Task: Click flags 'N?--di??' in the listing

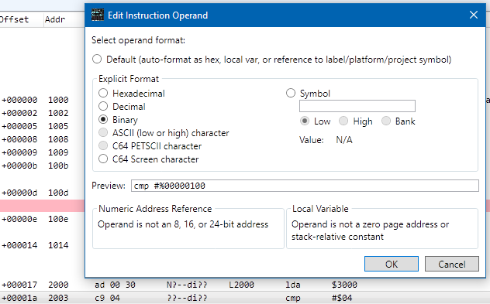Action: click(187, 285)
